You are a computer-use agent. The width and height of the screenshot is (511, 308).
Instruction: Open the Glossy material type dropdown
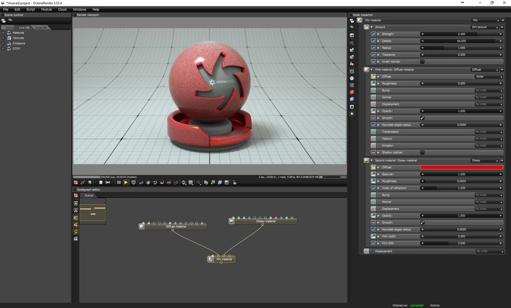pos(485,160)
